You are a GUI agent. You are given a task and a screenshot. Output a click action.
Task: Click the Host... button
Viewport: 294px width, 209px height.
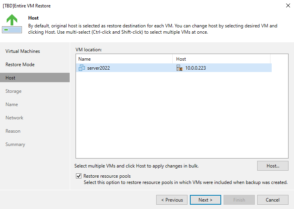(x=272, y=166)
